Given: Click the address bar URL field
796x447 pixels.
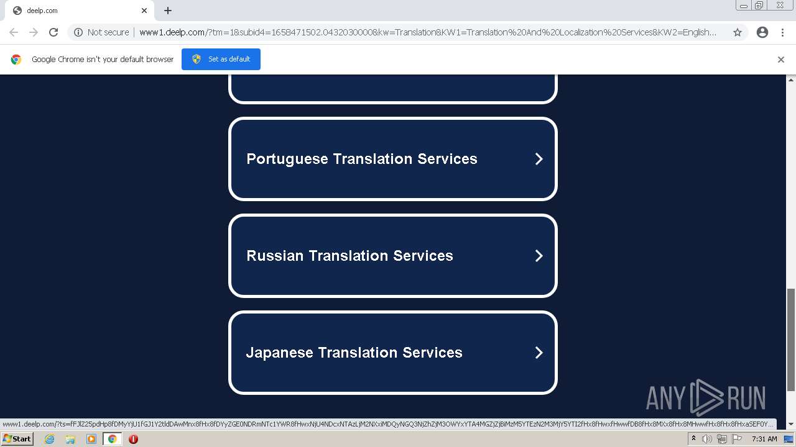Looking at the screenshot, I should coord(428,32).
